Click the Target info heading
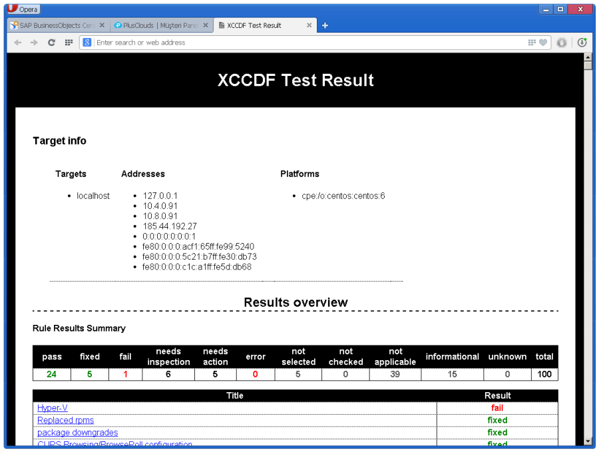This screenshot has width=599, height=452. point(60,141)
